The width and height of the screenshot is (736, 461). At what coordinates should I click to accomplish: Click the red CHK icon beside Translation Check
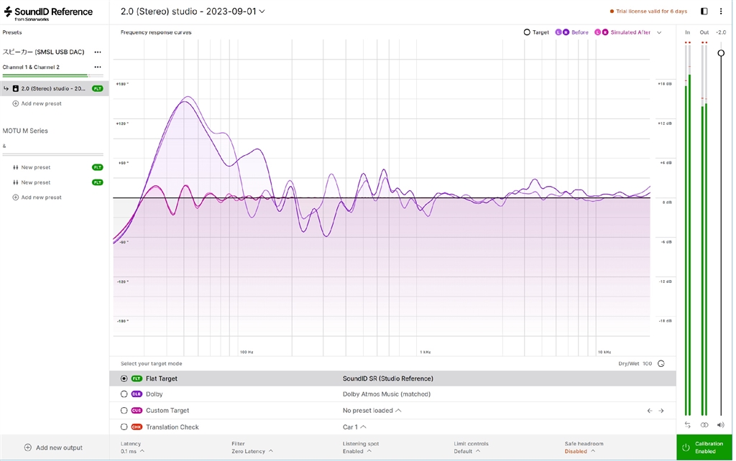click(x=137, y=427)
